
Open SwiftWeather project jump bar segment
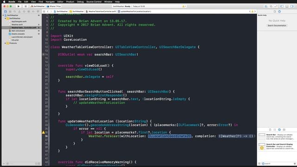(61, 12)
